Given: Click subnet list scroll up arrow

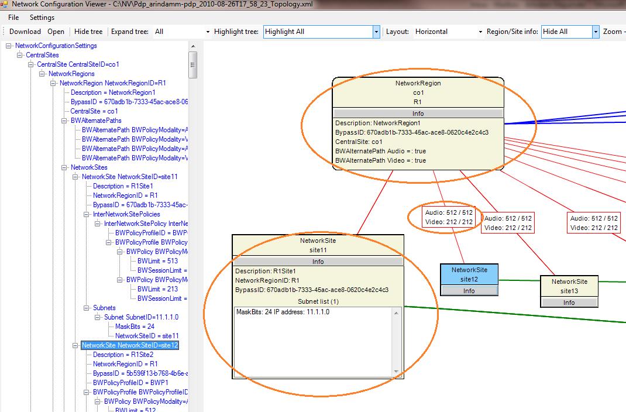Looking at the screenshot, I should [396, 313].
